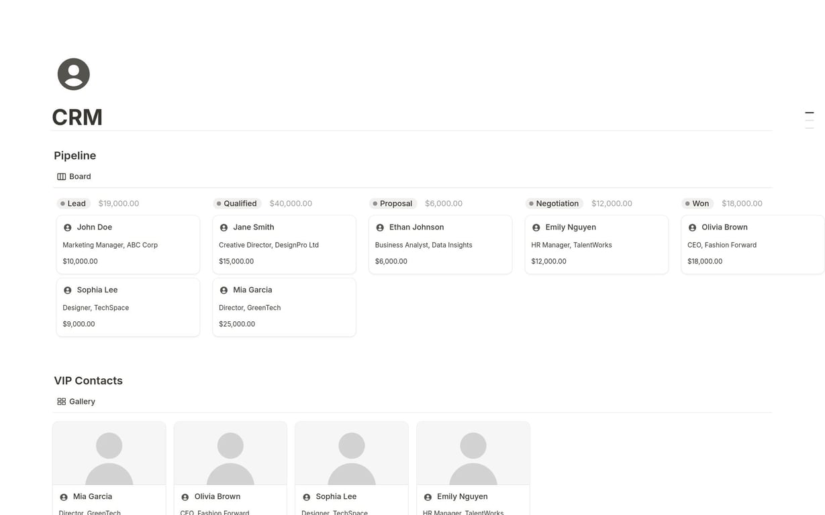Open Emily Nguyen name in VIP gallery
Image resolution: width=825 pixels, height=515 pixels.
[463, 497]
